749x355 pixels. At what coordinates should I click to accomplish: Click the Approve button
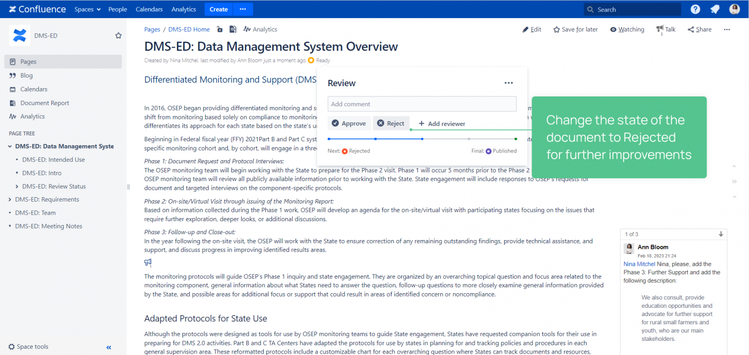pos(349,123)
